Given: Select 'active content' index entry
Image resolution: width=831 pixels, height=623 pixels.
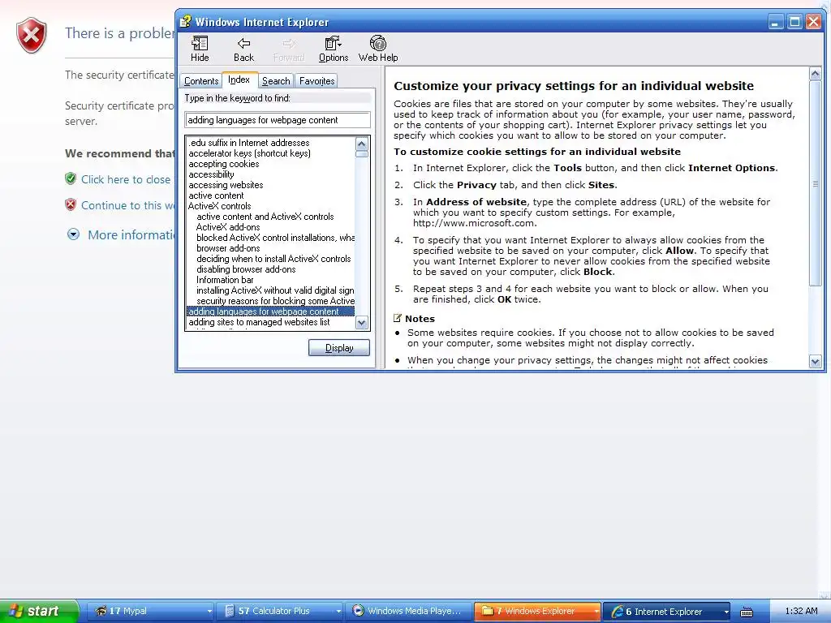Looking at the screenshot, I should [216, 195].
